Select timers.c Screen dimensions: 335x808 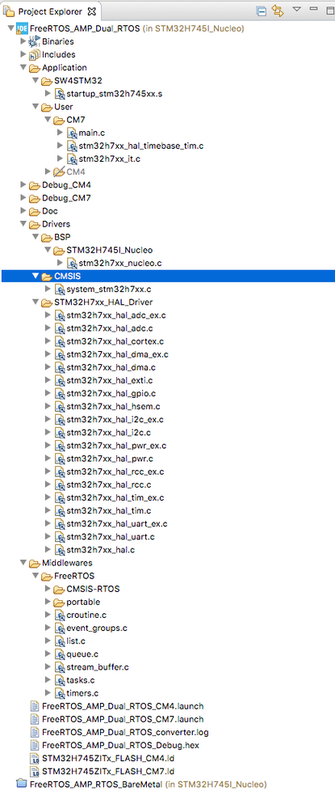click(x=82, y=693)
